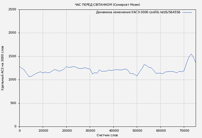This screenshot has height=138, width=202.
Task: Click the 1500 y-axis tick label
Action: [12, 56]
